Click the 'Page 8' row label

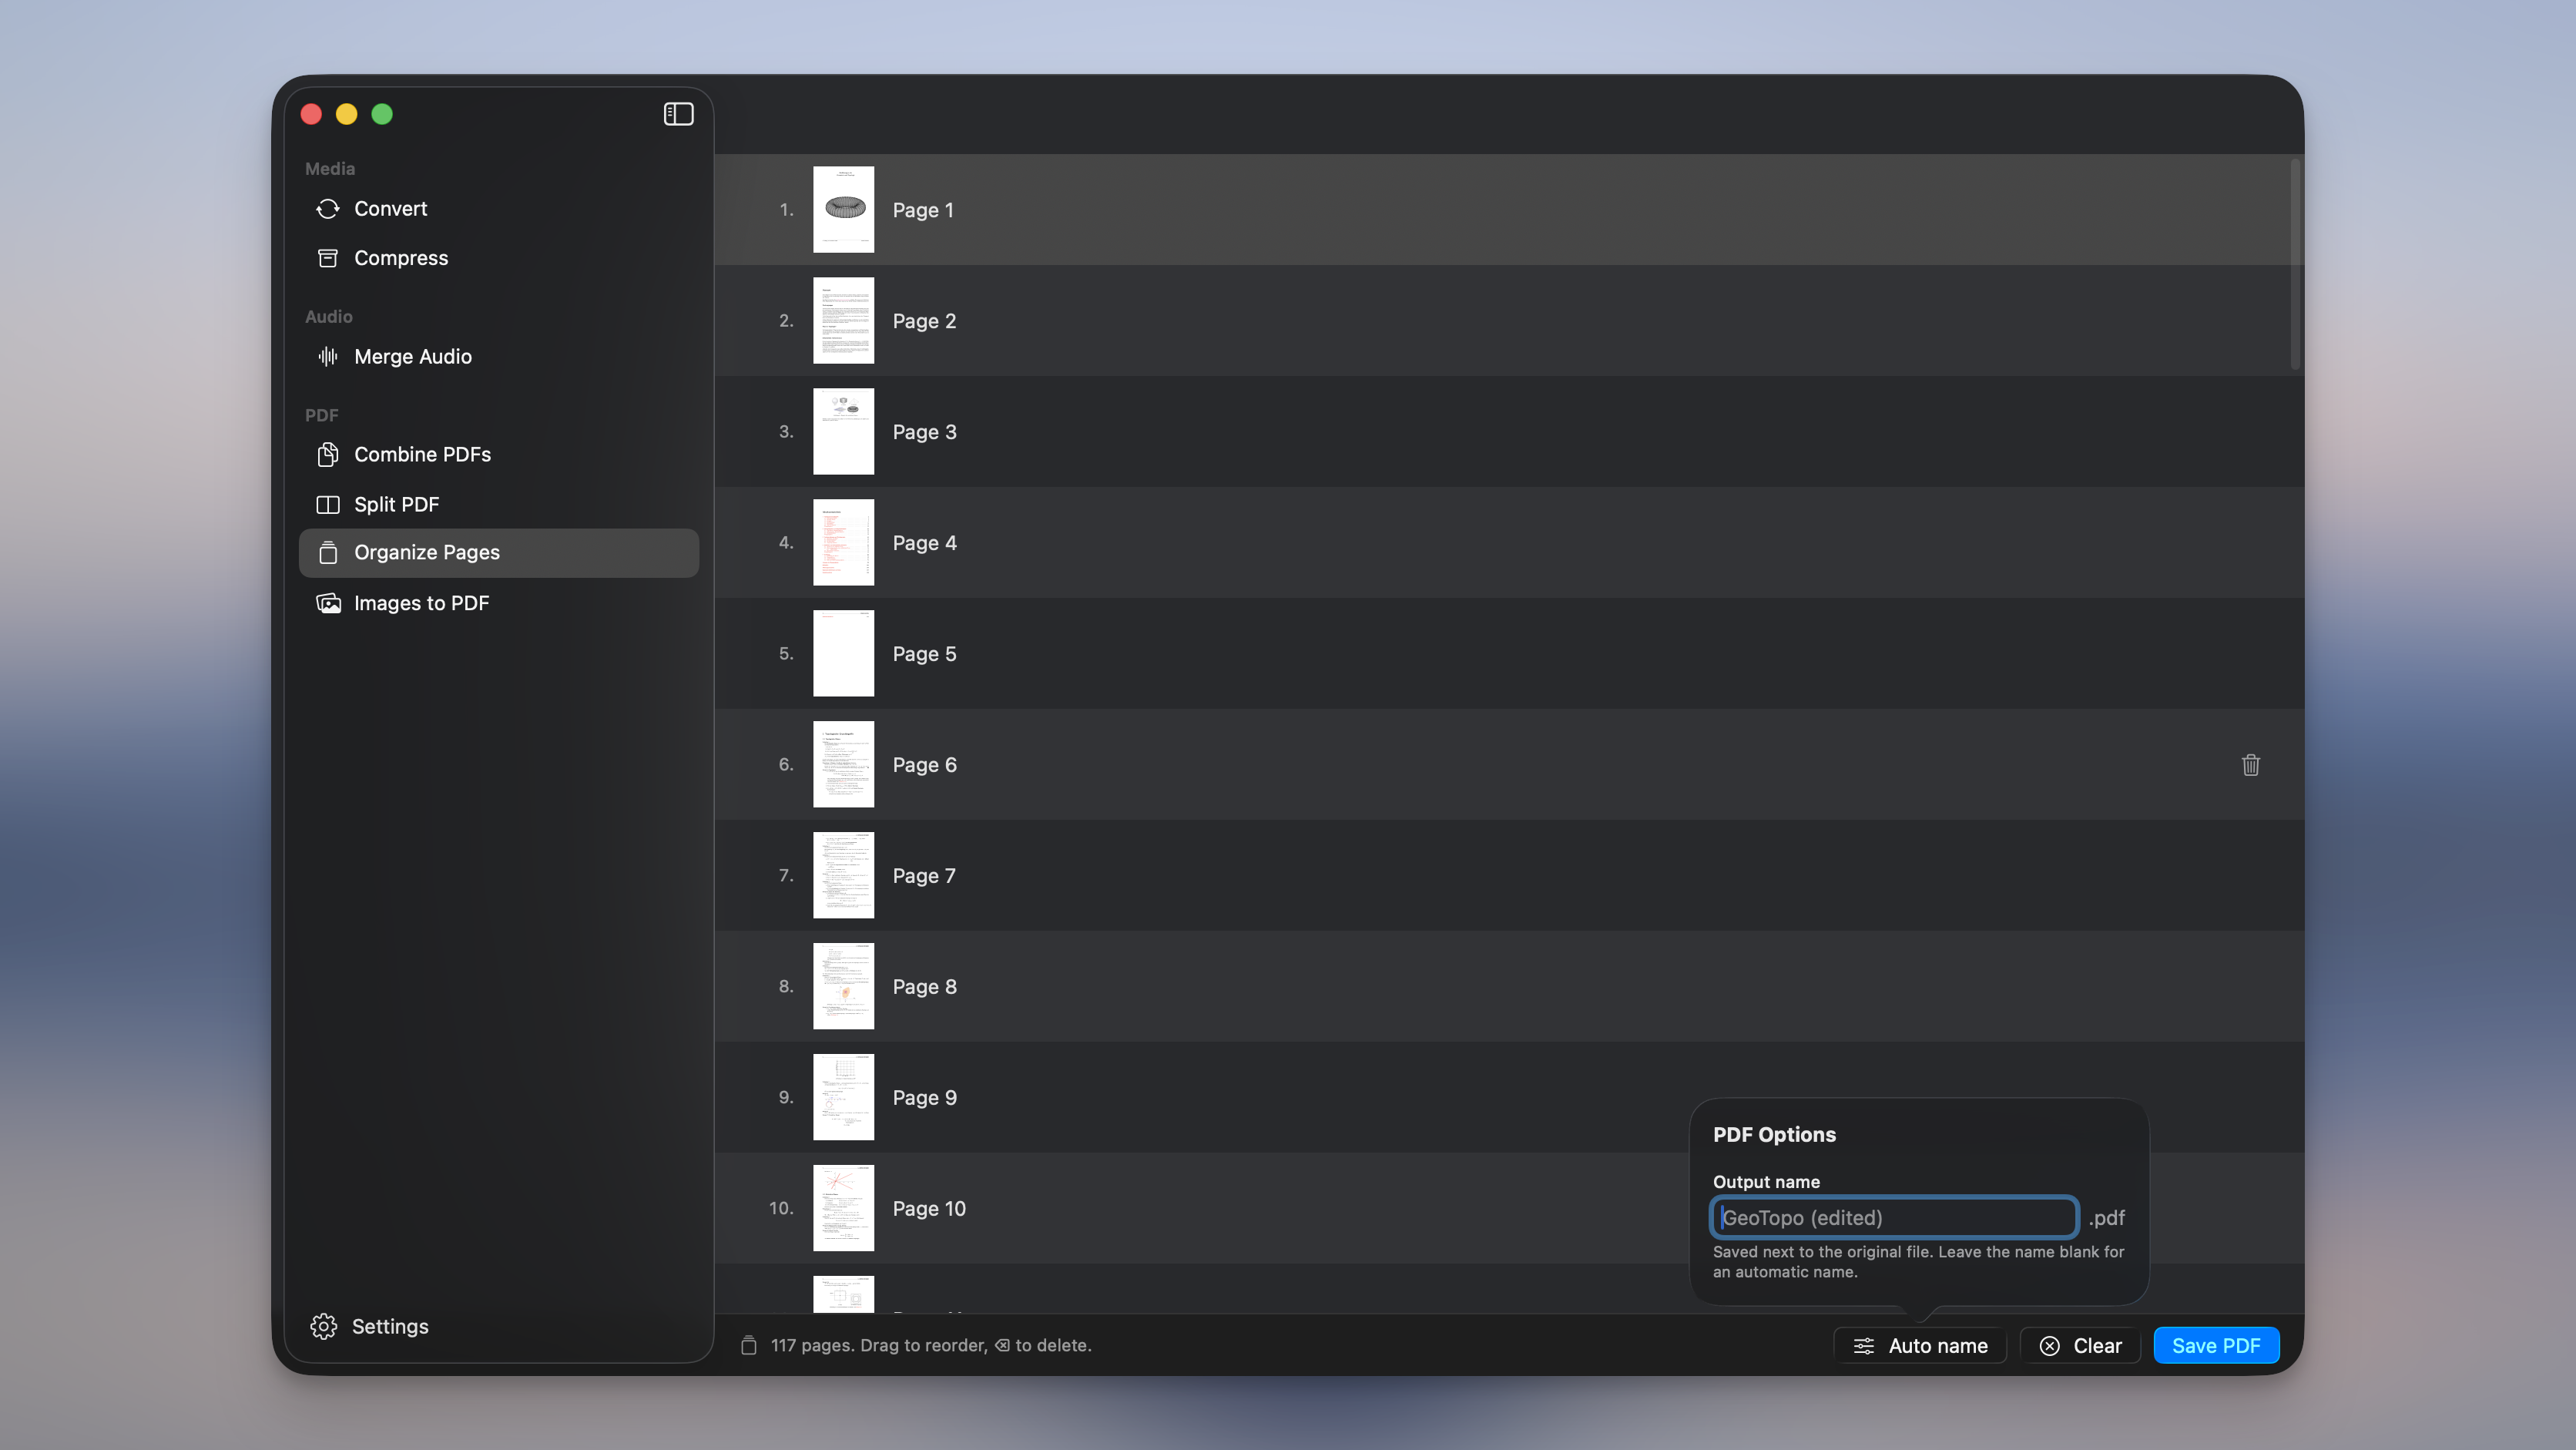click(x=924, y=987)
